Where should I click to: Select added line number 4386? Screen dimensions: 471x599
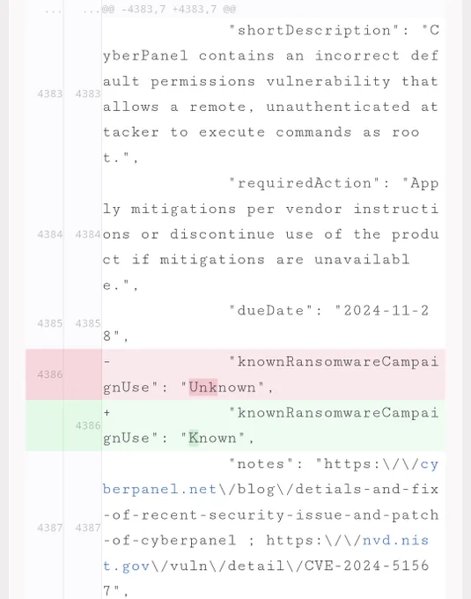pyautogui.click(x=88, y=425)
